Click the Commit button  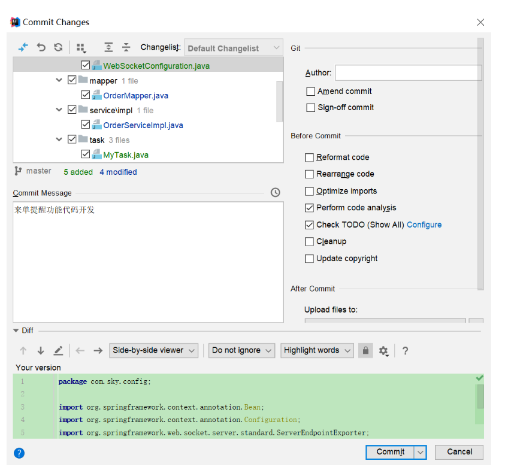click(391, 452)
